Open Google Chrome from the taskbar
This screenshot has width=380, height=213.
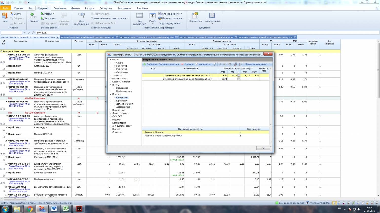[x=30, y=209]
